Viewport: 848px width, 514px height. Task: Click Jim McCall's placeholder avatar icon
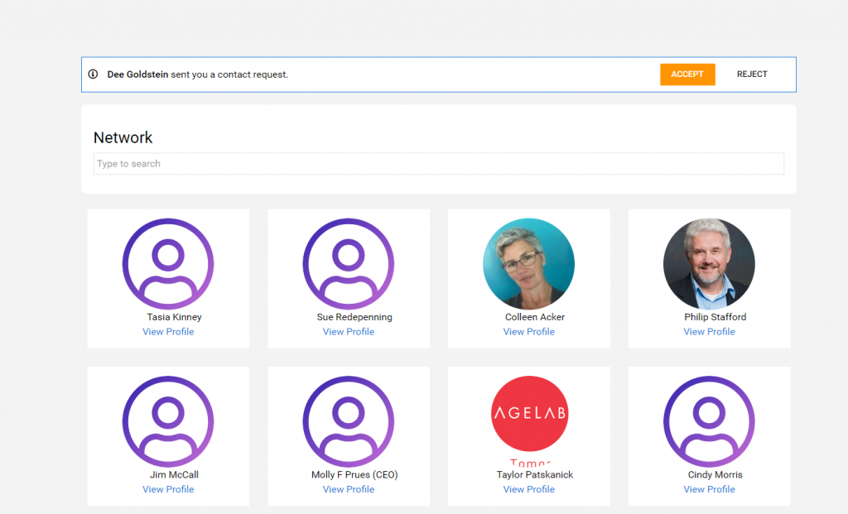tap(168, 421)
